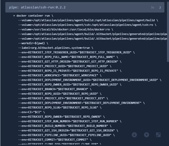
Task: Click the BITBUCKET_COMMIT env line
Action: pyautogui.click(x=55, y=140)
